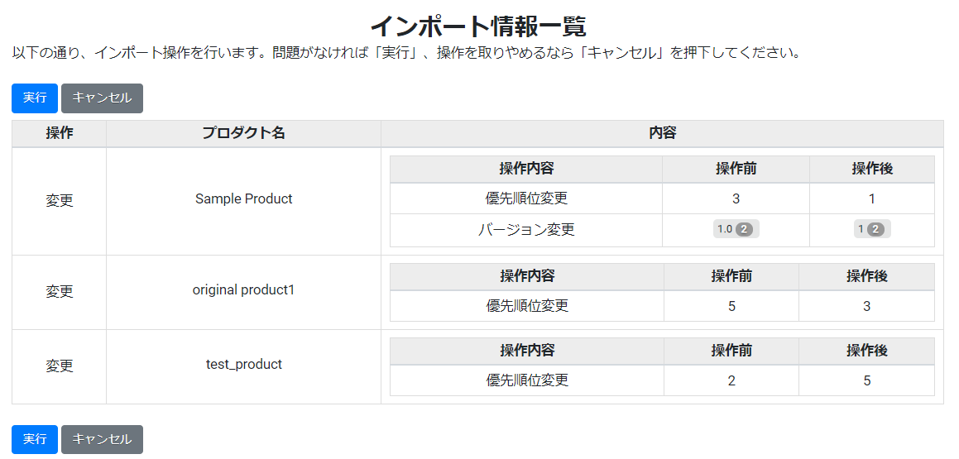959x459 pixels.
Task: Click the top キャンセル button
Action: (102, 98)
